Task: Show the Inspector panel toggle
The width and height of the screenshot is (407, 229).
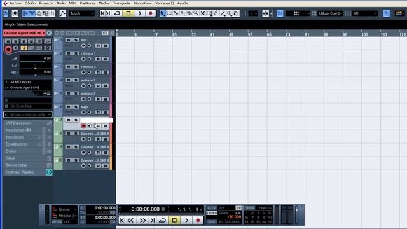Action: 25,13
